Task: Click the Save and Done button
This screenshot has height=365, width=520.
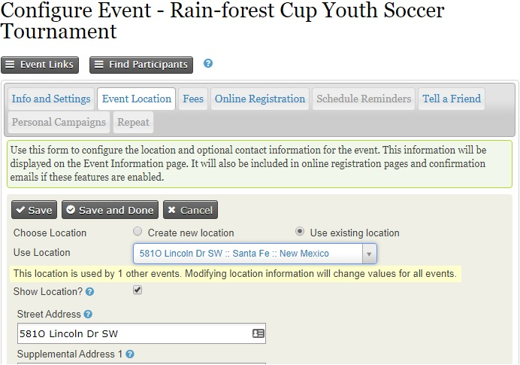Action: (x=110, y=210)
